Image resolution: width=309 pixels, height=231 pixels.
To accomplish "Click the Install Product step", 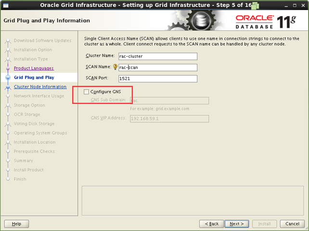I will click(28, 170).
